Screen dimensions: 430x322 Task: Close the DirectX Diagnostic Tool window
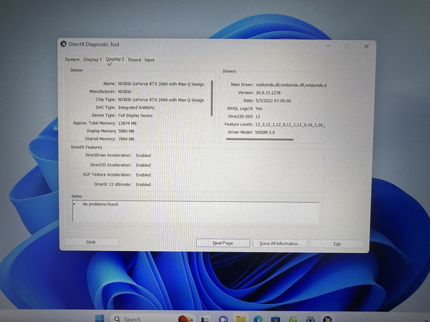point(366,46)
